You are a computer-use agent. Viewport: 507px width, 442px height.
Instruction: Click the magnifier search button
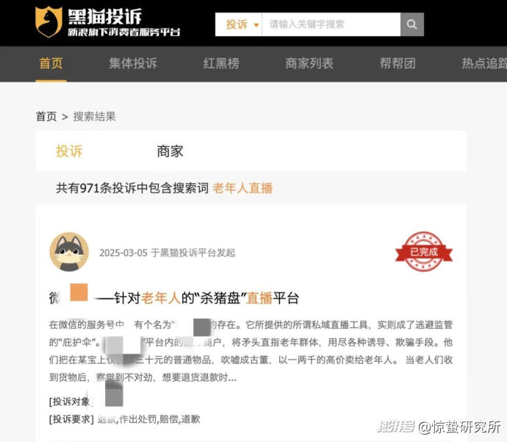coord(412,24)
